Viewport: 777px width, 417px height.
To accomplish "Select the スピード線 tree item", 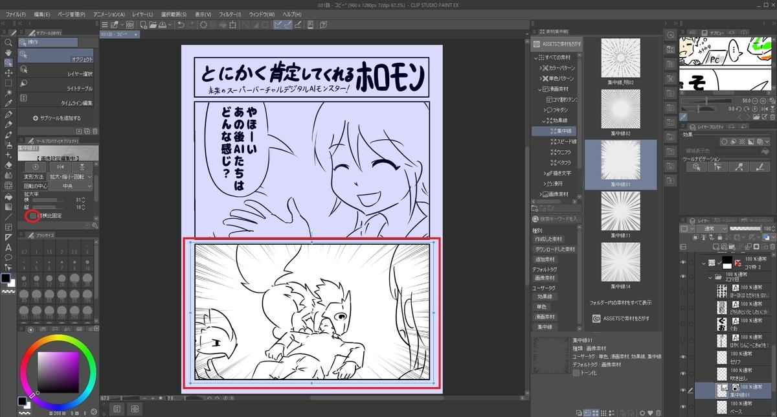I will click(x=563, y=141).
